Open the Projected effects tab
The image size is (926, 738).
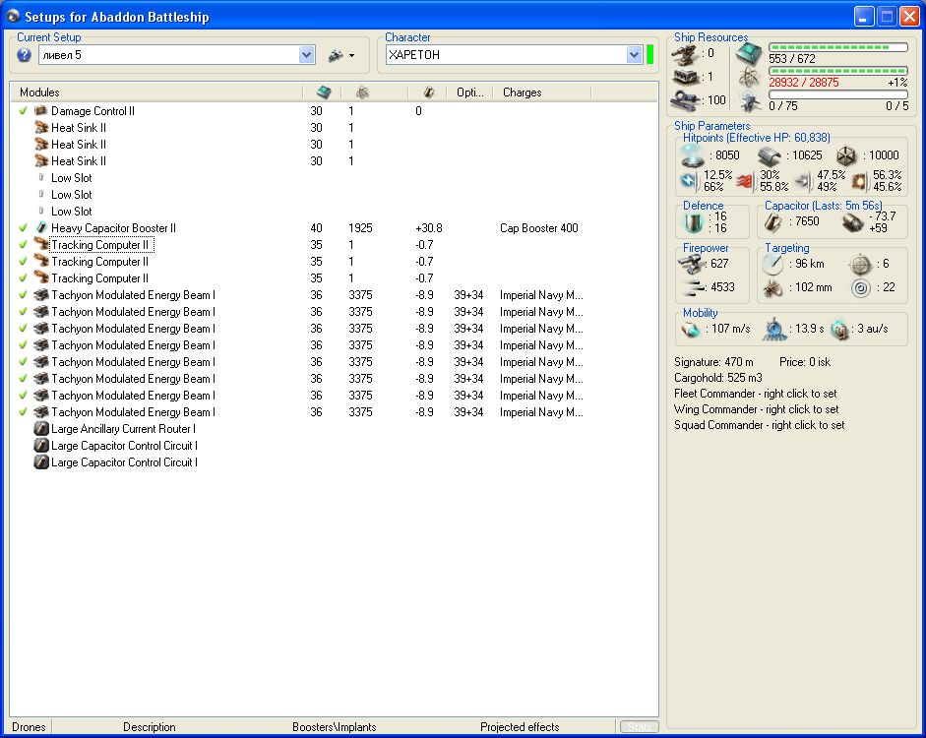[x=520, y=727]
